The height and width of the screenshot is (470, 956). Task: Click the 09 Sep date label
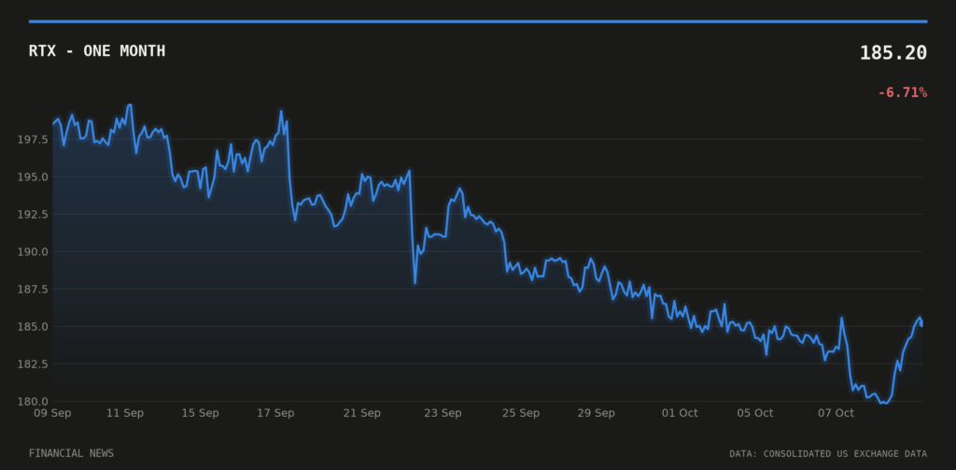point(52,413)
